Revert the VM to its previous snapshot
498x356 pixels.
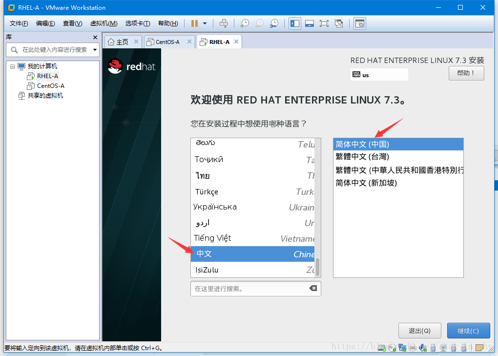tap(259, 23)
